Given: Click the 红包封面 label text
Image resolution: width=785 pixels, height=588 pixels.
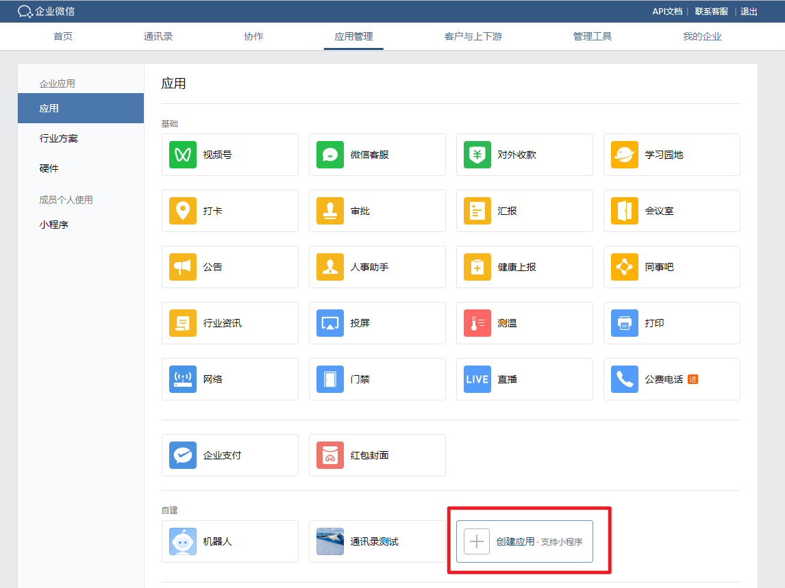Looking at the screenshot, I should pos(369,455).
